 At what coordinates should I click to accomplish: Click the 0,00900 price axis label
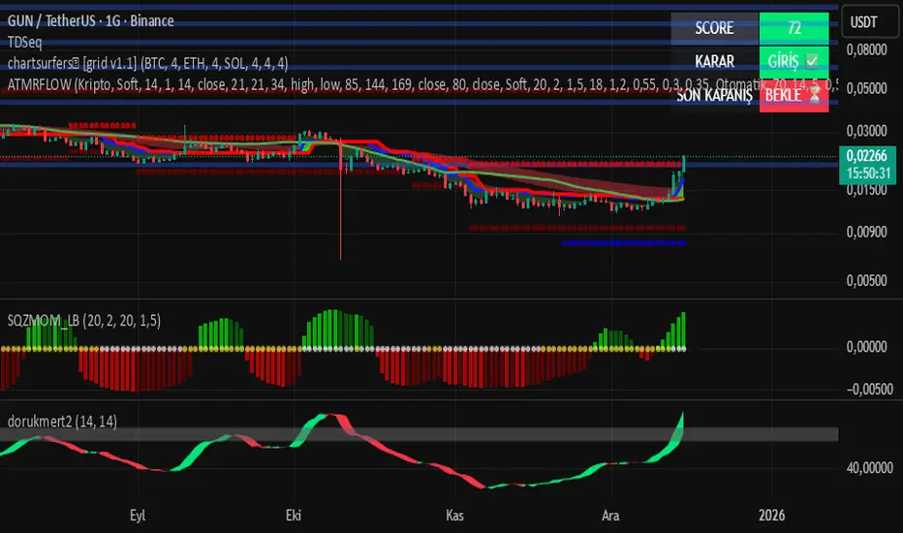[867, 232]
